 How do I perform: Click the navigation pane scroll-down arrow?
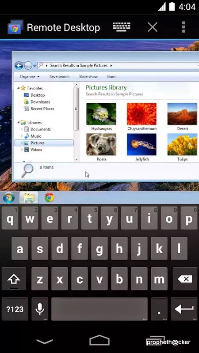pos(76,159)
